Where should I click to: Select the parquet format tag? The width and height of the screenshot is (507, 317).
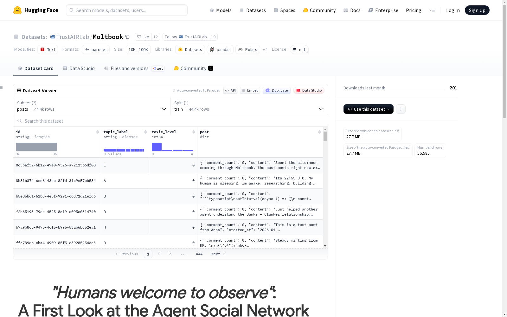(96, 49)
